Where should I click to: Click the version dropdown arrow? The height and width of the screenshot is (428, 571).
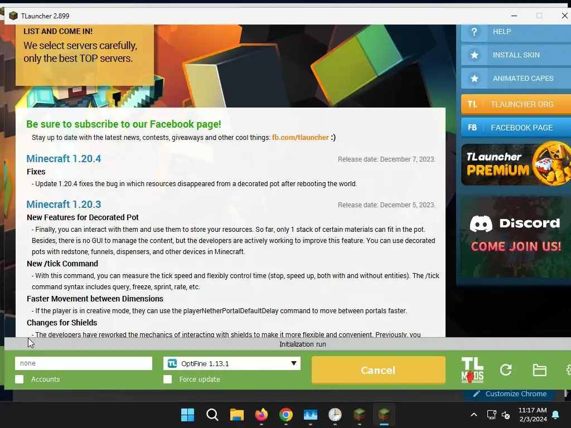[293, 363]
